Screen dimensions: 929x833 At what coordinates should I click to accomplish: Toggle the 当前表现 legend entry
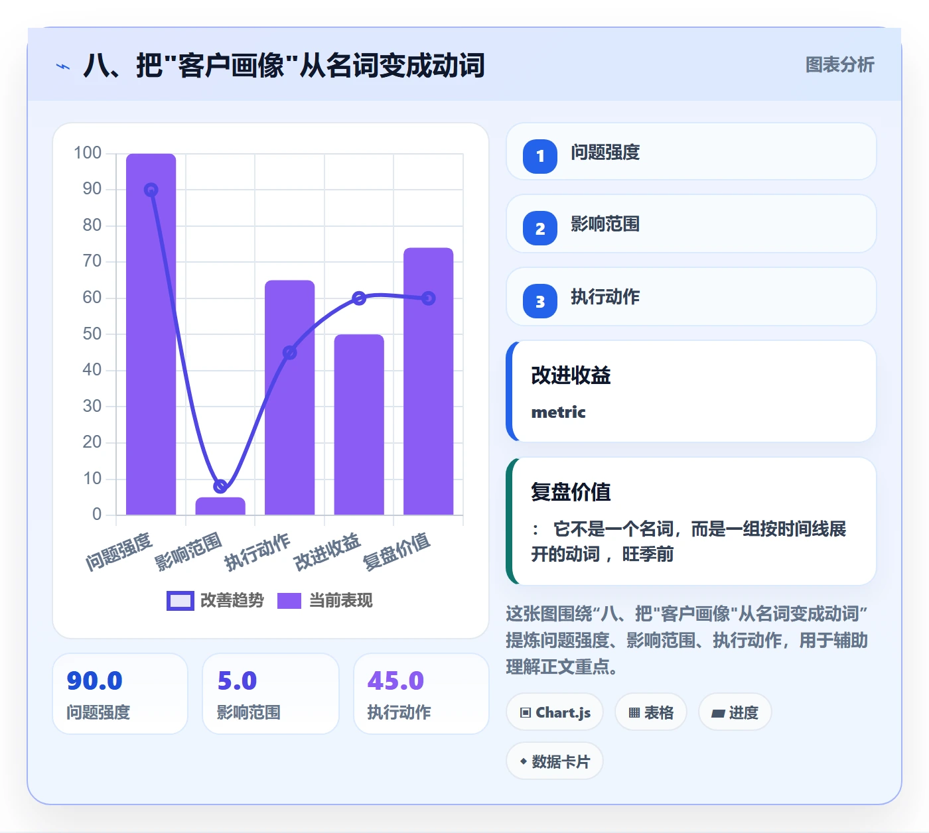[x=325, y=600]
